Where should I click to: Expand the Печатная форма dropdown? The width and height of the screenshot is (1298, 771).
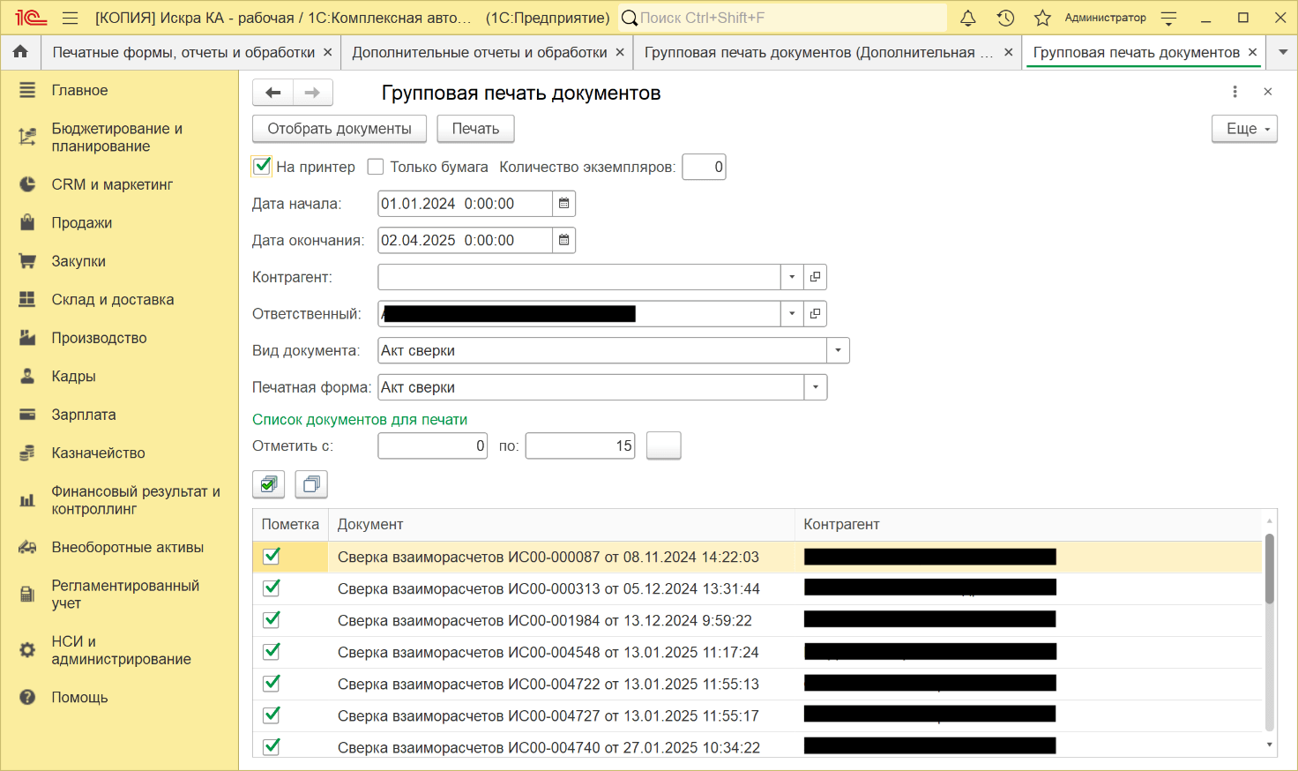(816, 387)
